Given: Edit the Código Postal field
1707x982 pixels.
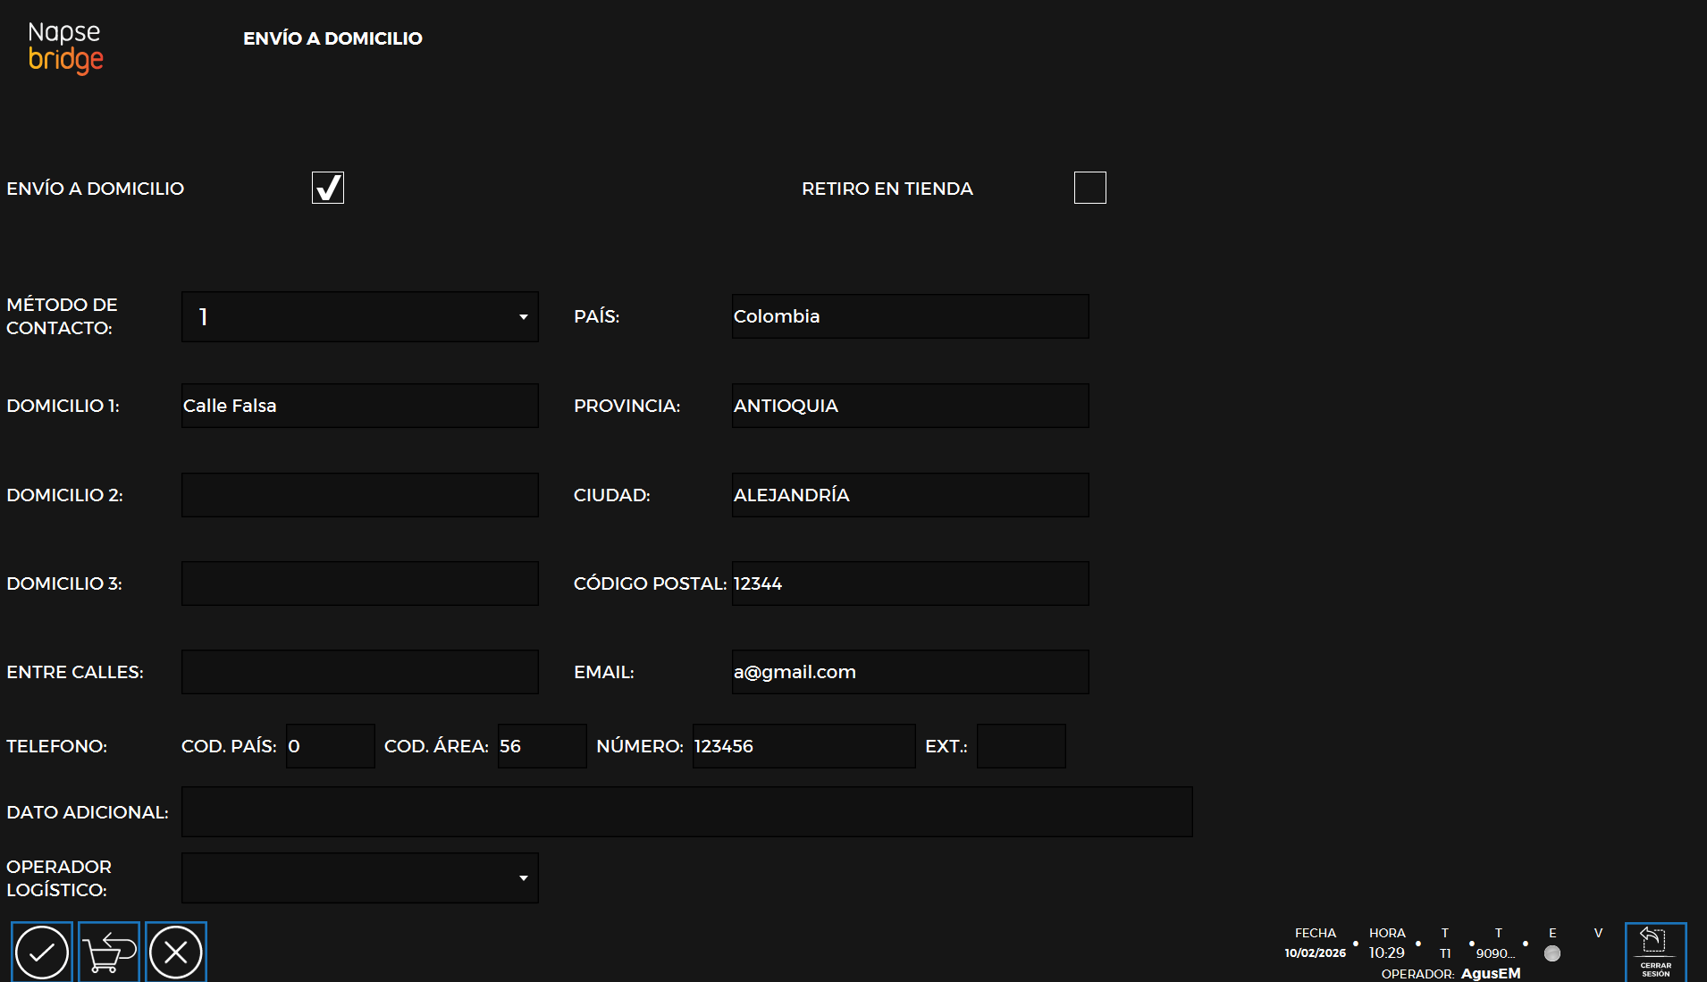Looking at the screenshot, I should point(910,583).
